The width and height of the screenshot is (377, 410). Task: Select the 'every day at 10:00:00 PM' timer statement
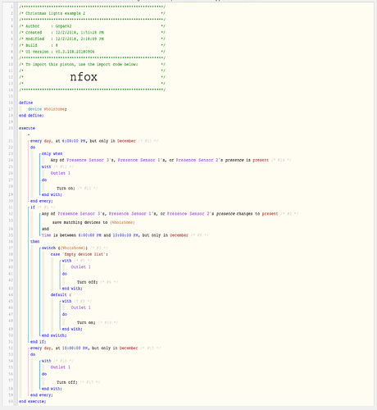[84, 348]
